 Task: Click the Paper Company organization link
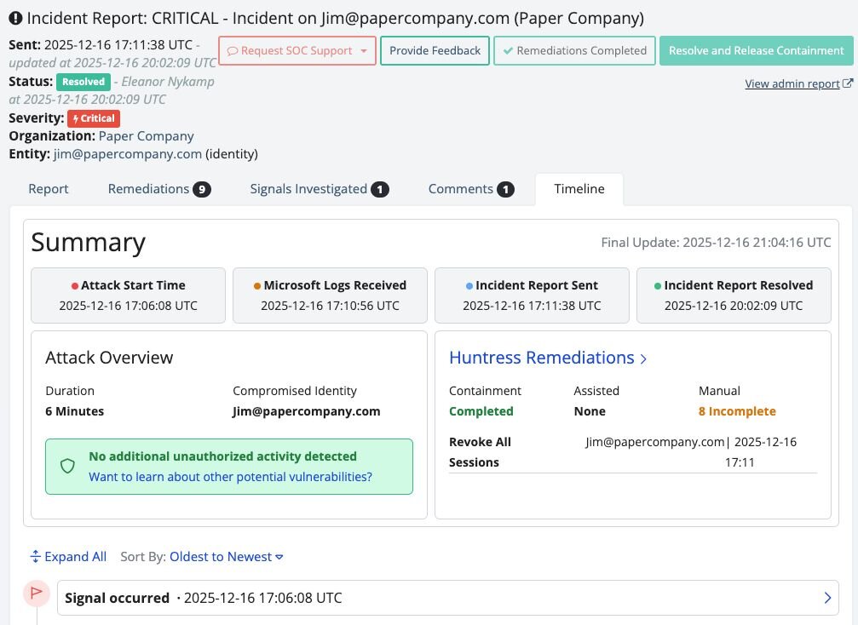(x=146, y=136)
